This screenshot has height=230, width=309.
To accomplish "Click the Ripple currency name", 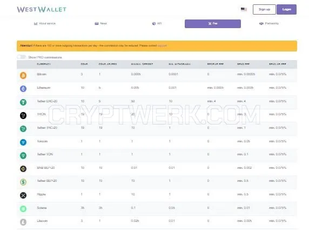I will pos(41,194).
